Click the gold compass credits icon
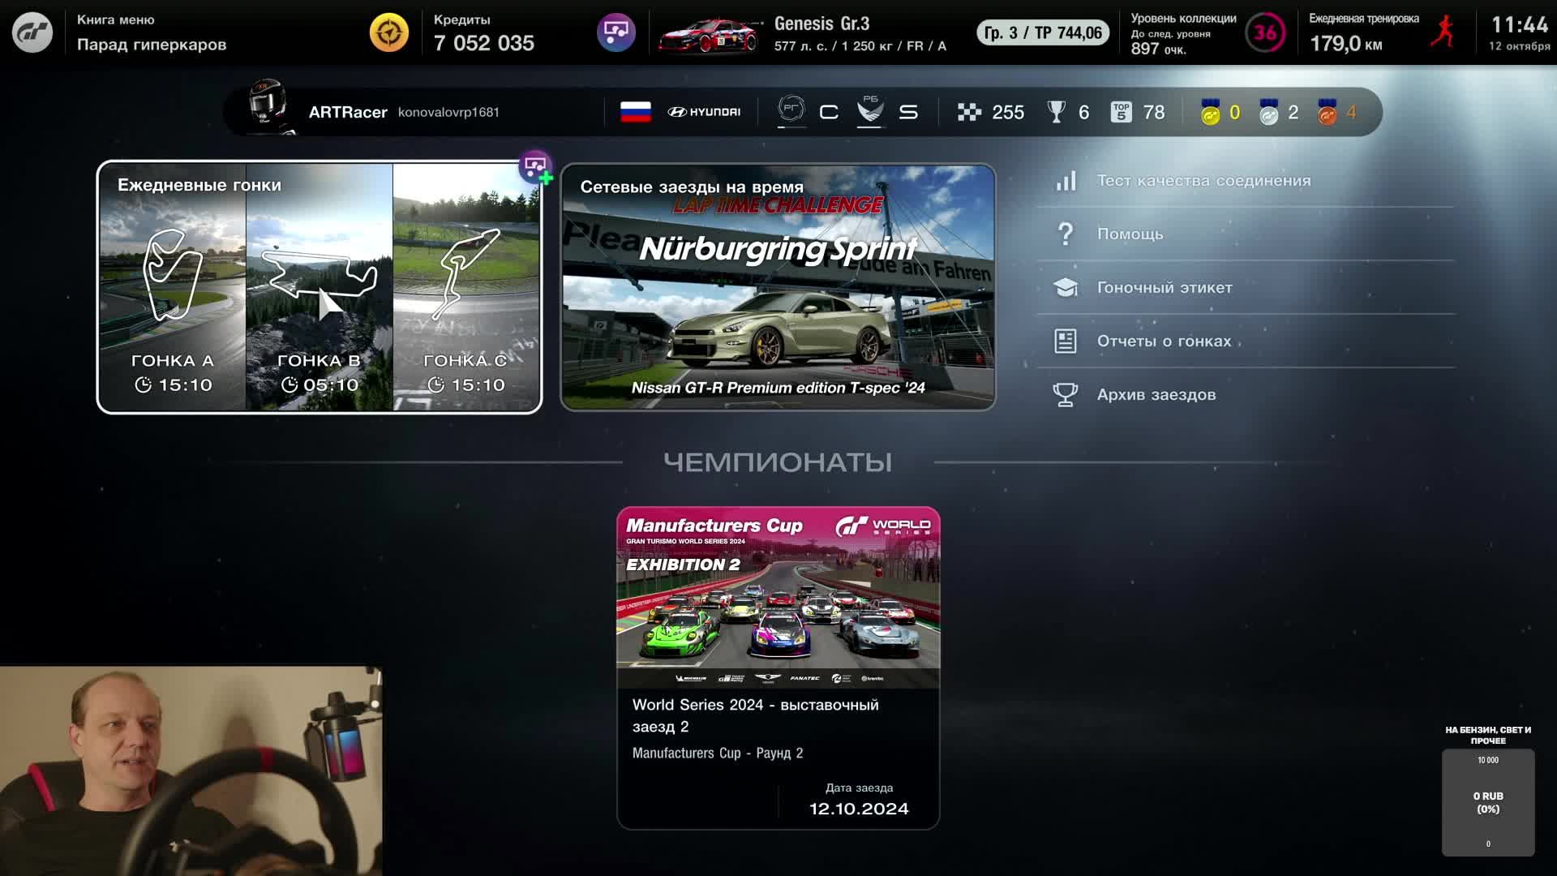Screen dimensions: 1557x876 tap(389, 32)
